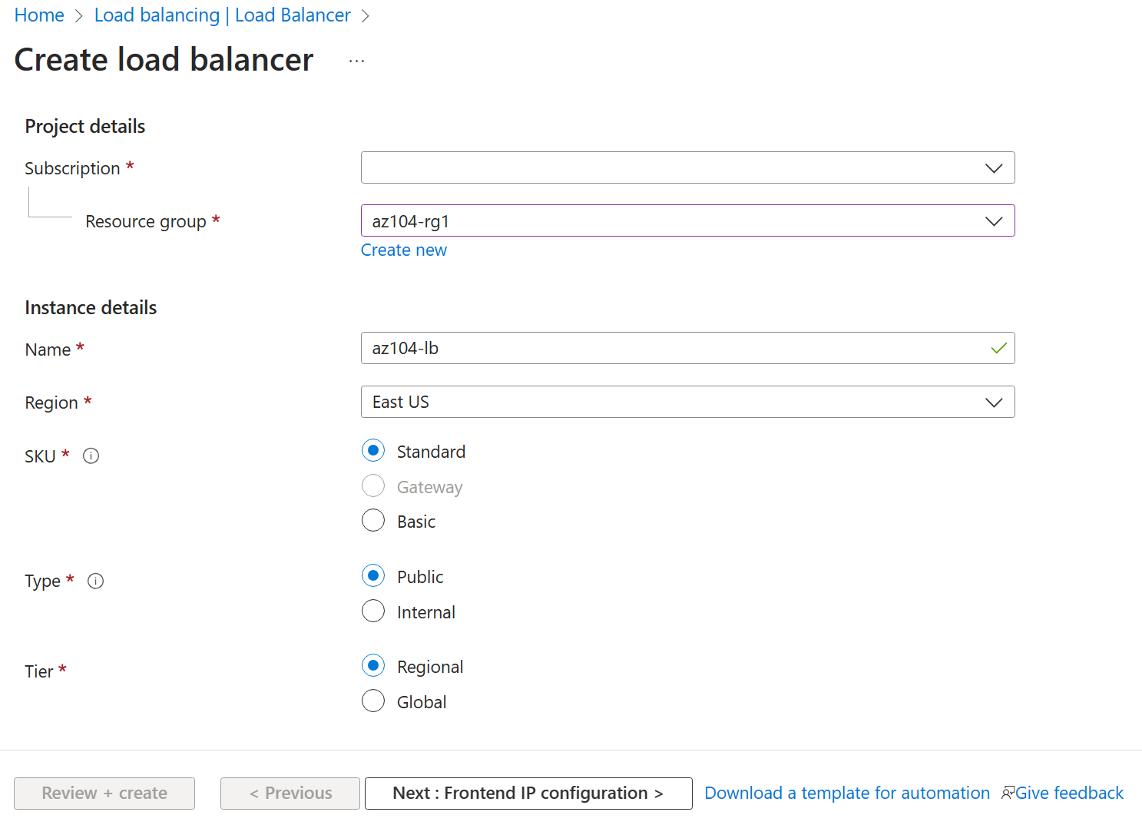
Task: Proceed to Next: Frontend IP configuration
Action: [x=528, y=793]
